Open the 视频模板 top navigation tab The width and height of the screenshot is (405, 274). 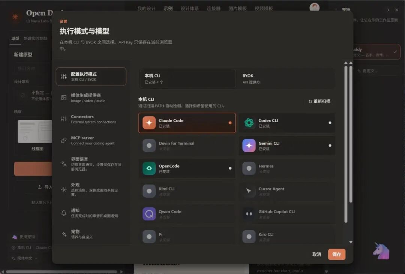pos(264,9)
